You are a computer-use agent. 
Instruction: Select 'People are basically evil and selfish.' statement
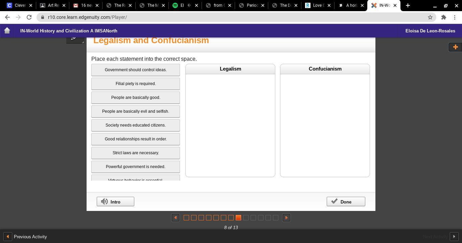[136, 111]
